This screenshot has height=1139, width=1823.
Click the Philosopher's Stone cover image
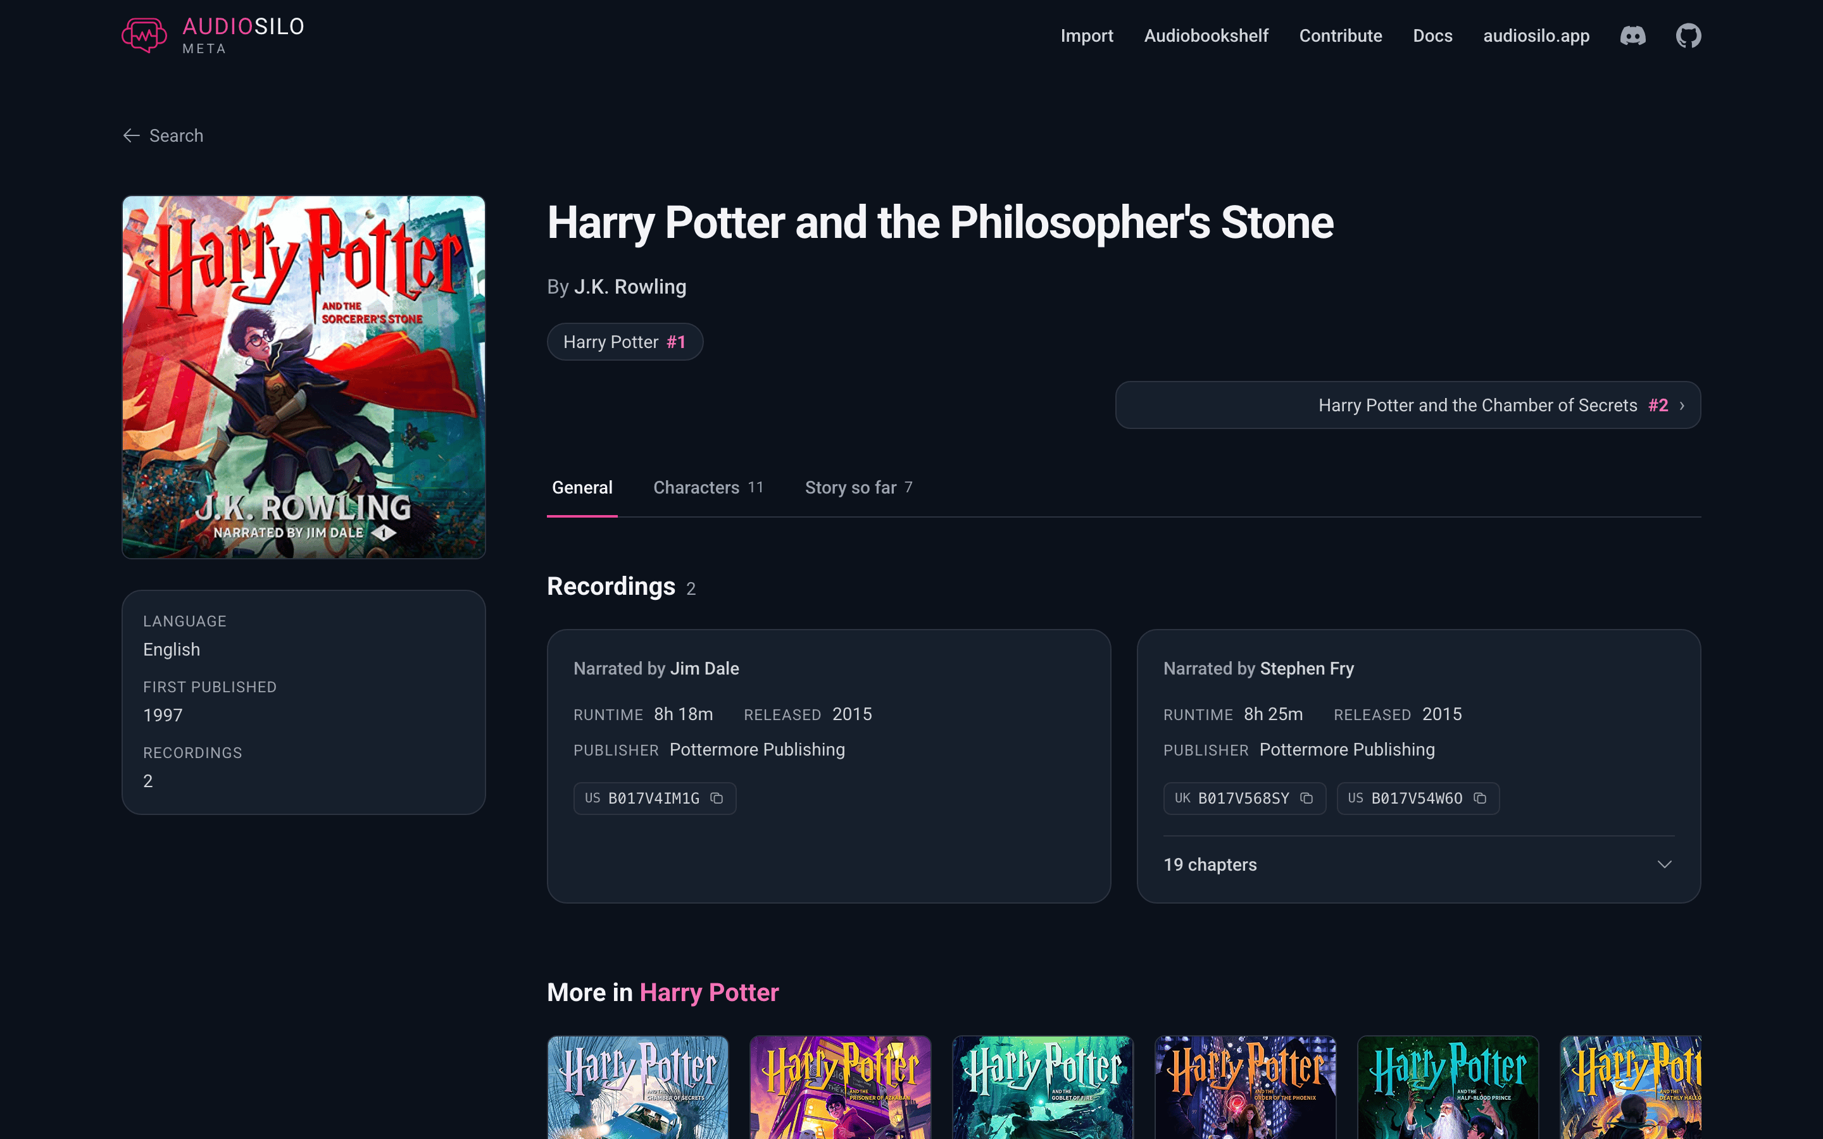click(304, 377)
